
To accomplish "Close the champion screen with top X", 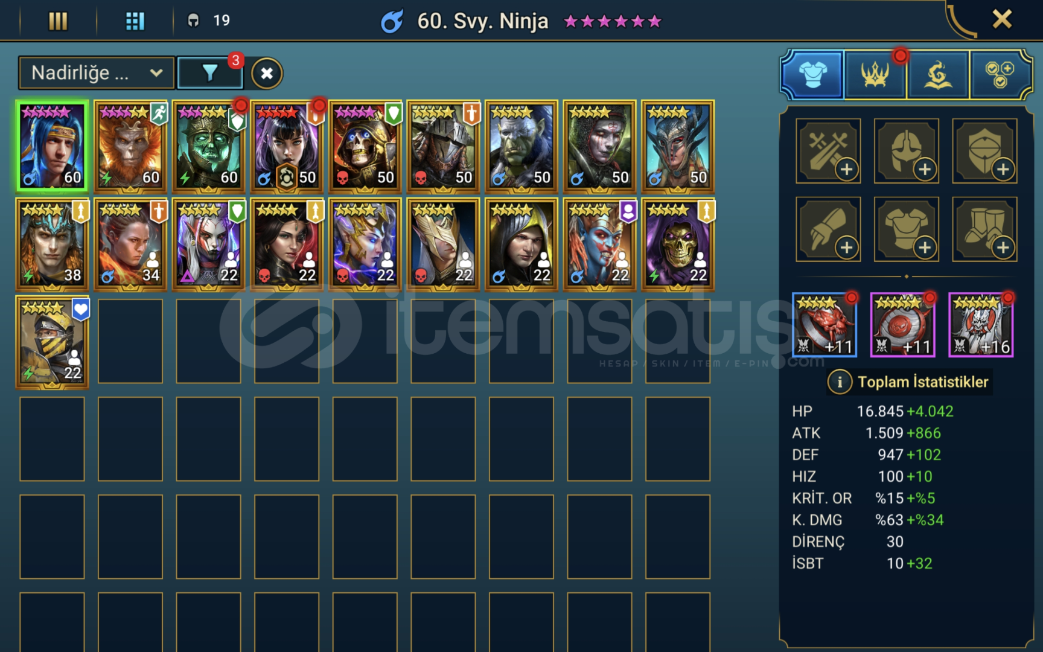I will (x=1002, y=19).
